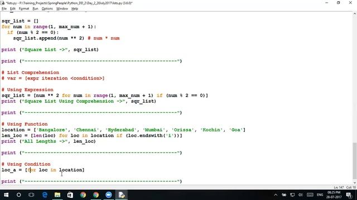
Task: Click the vertical scrollbar thumb
Action: 355,161
